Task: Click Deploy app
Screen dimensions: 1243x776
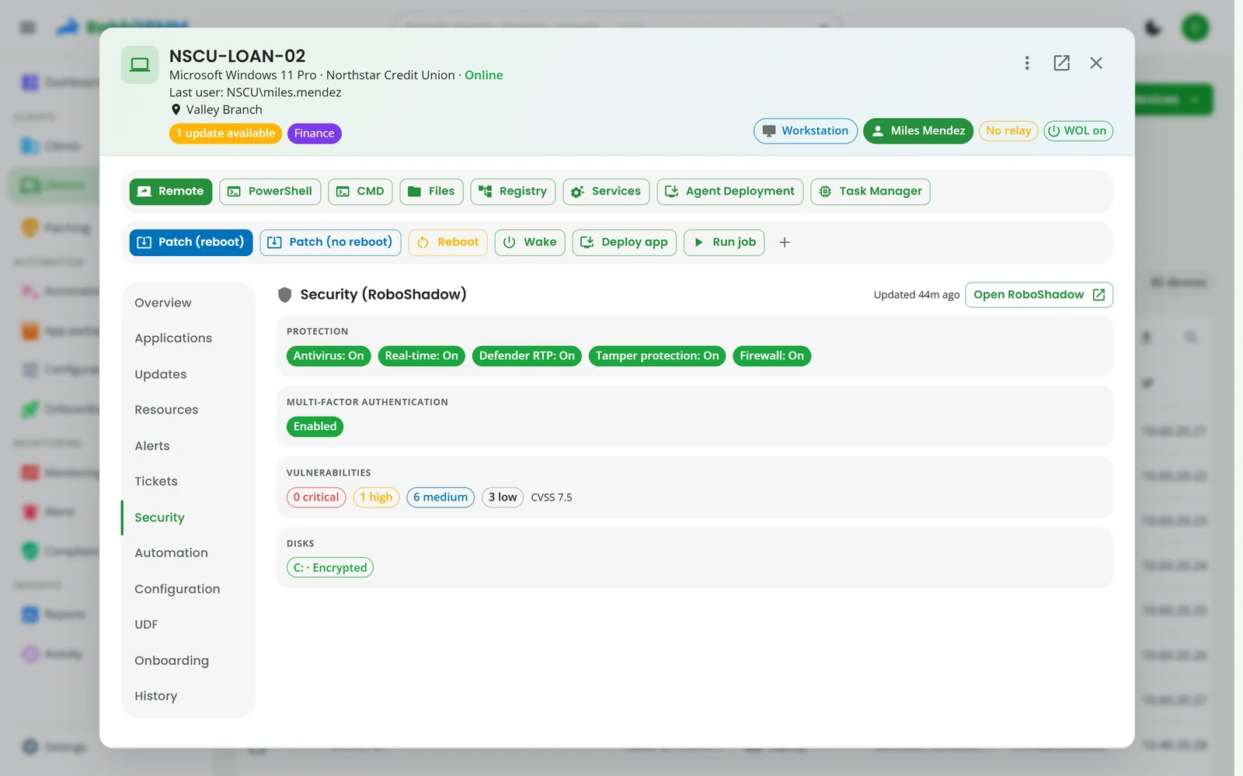Action: pos(625,242)
